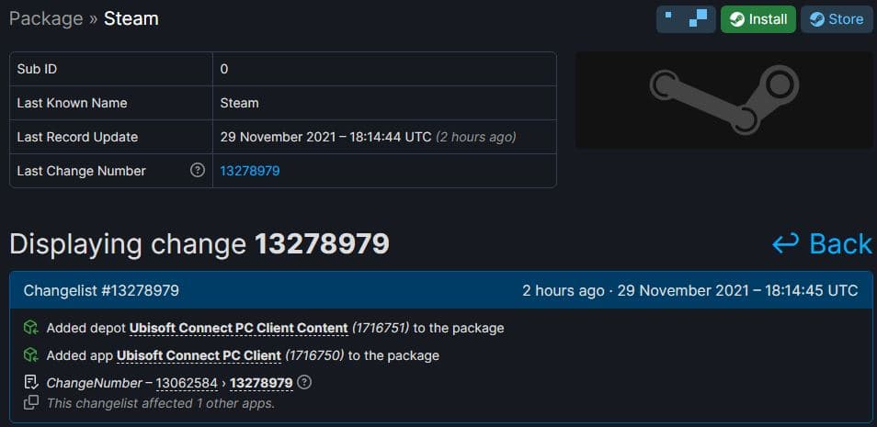Click the green depot icon for Ubisoft Connect PC Client Content
Viewport: 877px width, 427px height.
(x=30, y=328)
